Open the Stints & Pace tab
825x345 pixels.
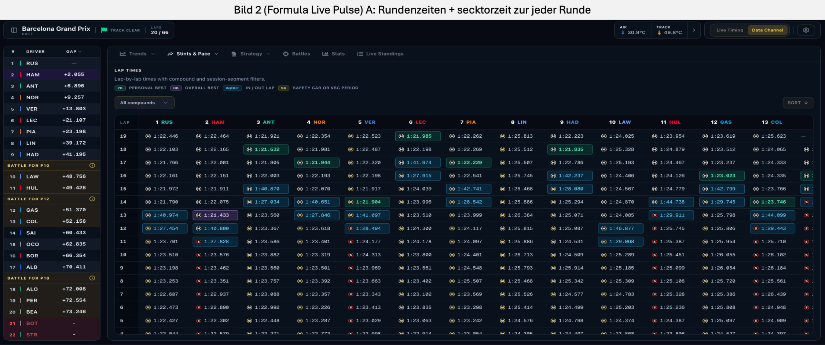(193, 54)
